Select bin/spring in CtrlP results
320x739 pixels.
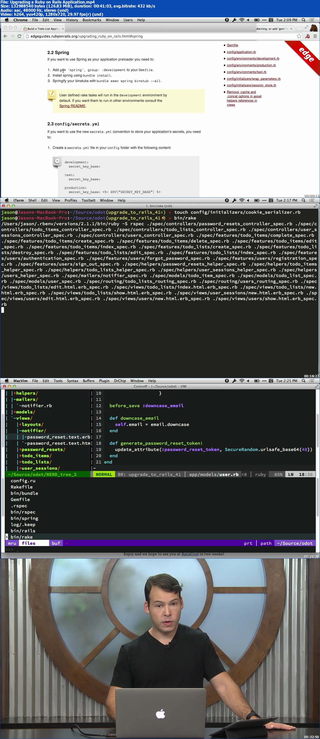coord(24,518)
